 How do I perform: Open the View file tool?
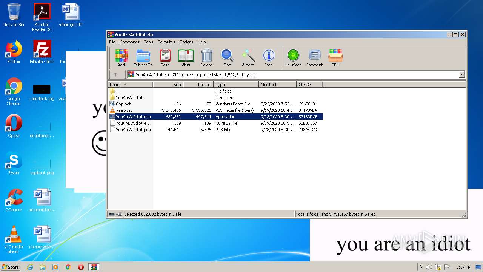[186, 58]
